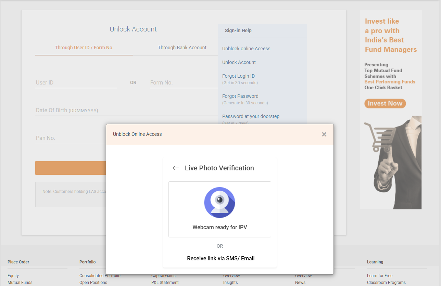
Task: Click Consolidated Portfolio under Portfolio
Action: tap(100, 275)
